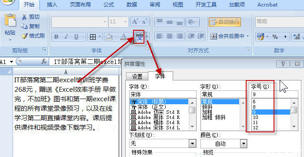The height and width of the screenshot is (157, 304).
Task: Apply cell borders icon
Action: point(93,37)
